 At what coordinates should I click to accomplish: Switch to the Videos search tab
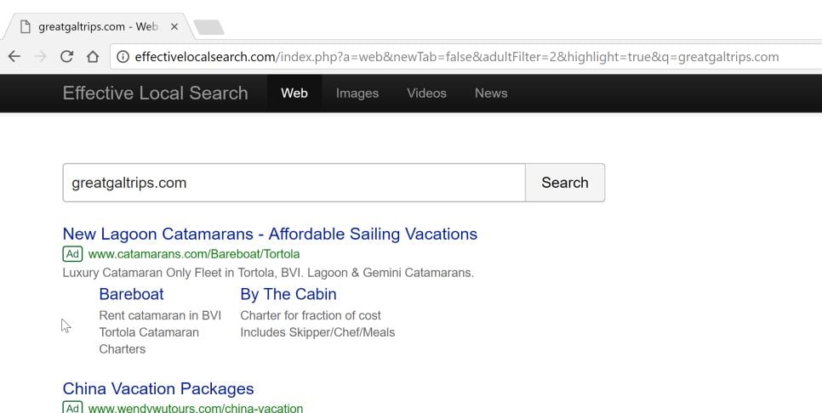(426, 93)
